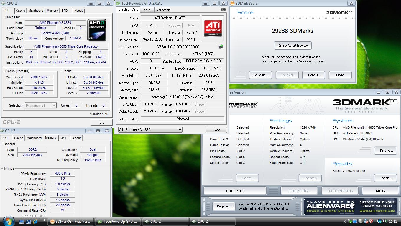
Task: Click the network tray icon
Action: click(x=379, y=222)
